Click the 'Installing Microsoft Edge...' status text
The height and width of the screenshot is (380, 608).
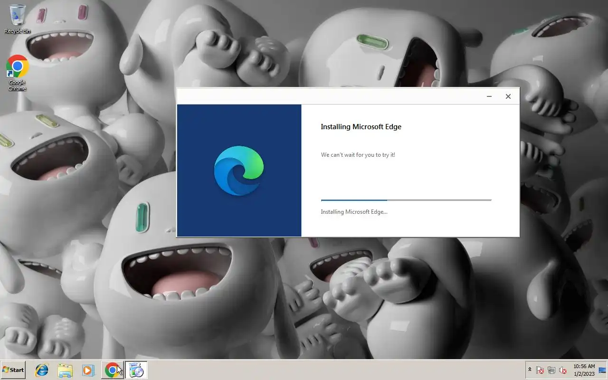click(x=354, y=212)
